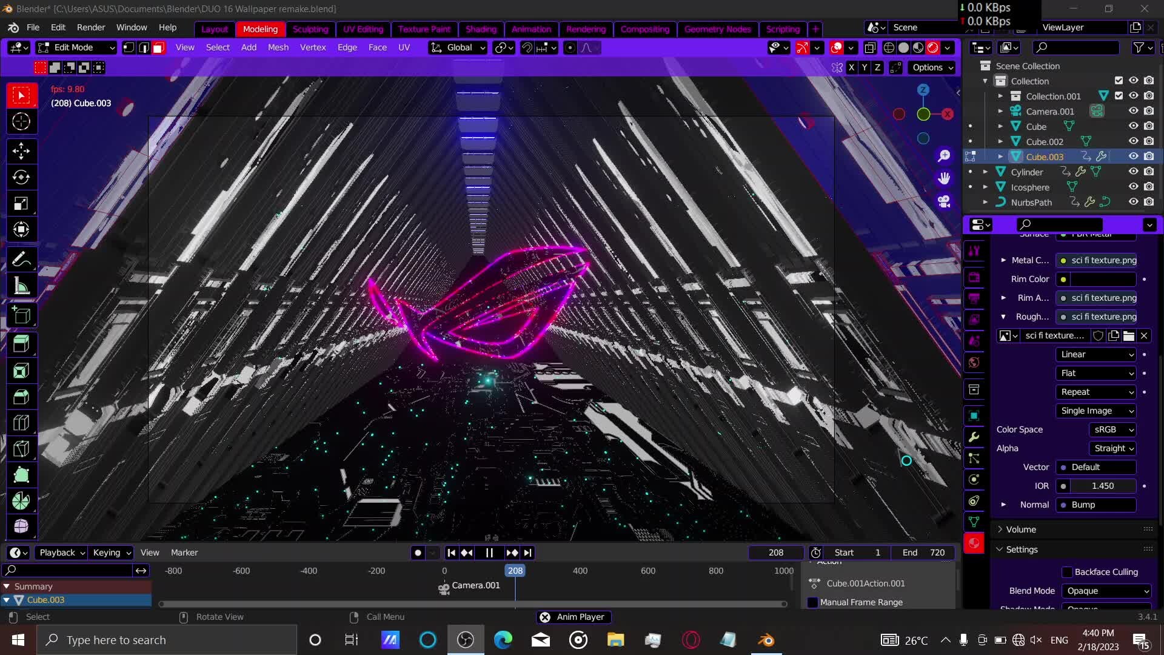Viewport: 1164px width, 655px height.
Task: Activate the Move tool in the left toolbar
Action: tap(21, 150)
